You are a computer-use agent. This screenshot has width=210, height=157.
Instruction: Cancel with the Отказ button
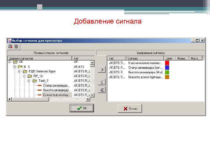point(130,108)
